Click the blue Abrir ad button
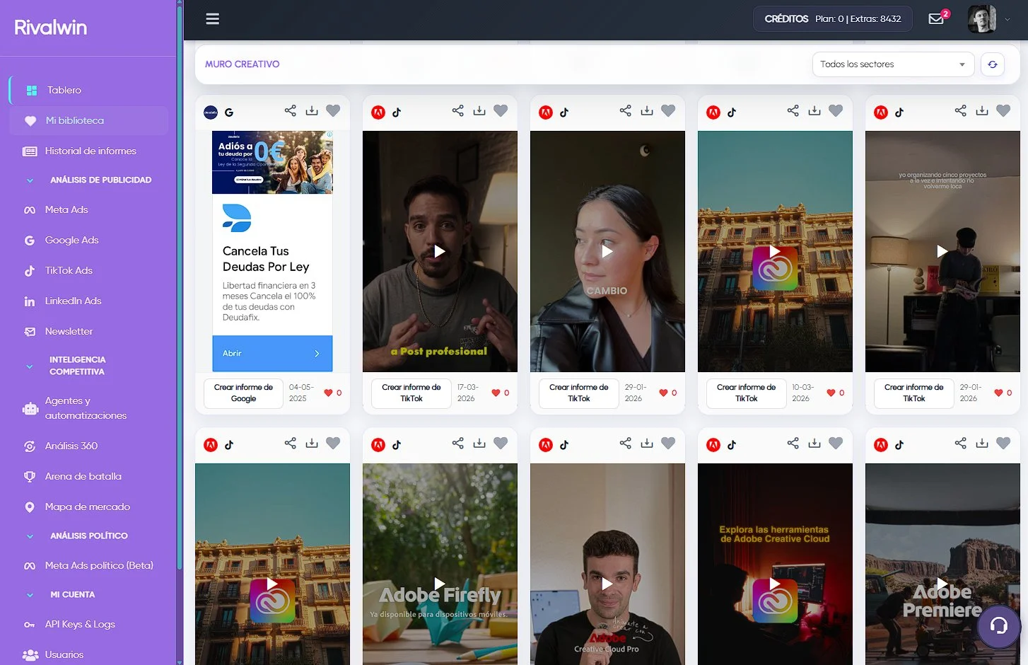 click(272, 353)
